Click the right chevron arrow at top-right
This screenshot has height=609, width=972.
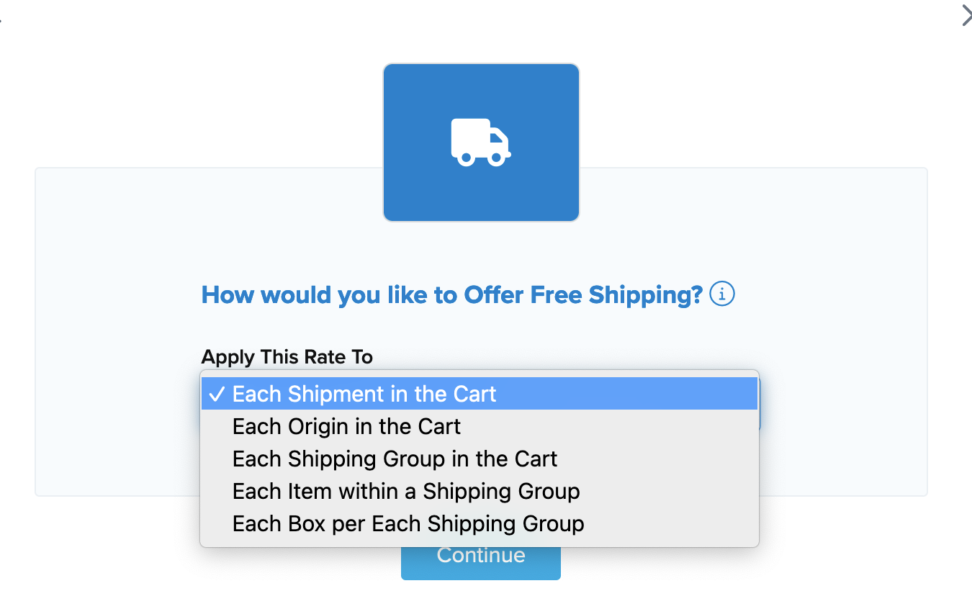click(966, 16)
